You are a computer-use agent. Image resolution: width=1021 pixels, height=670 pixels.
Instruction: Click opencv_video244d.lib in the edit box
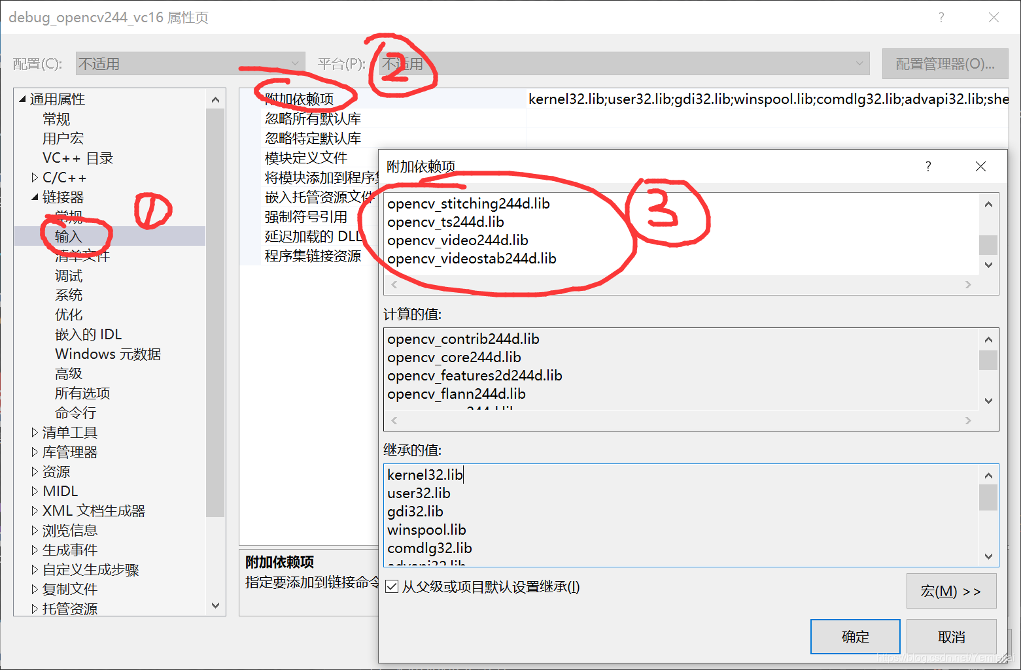pos(458,240)
